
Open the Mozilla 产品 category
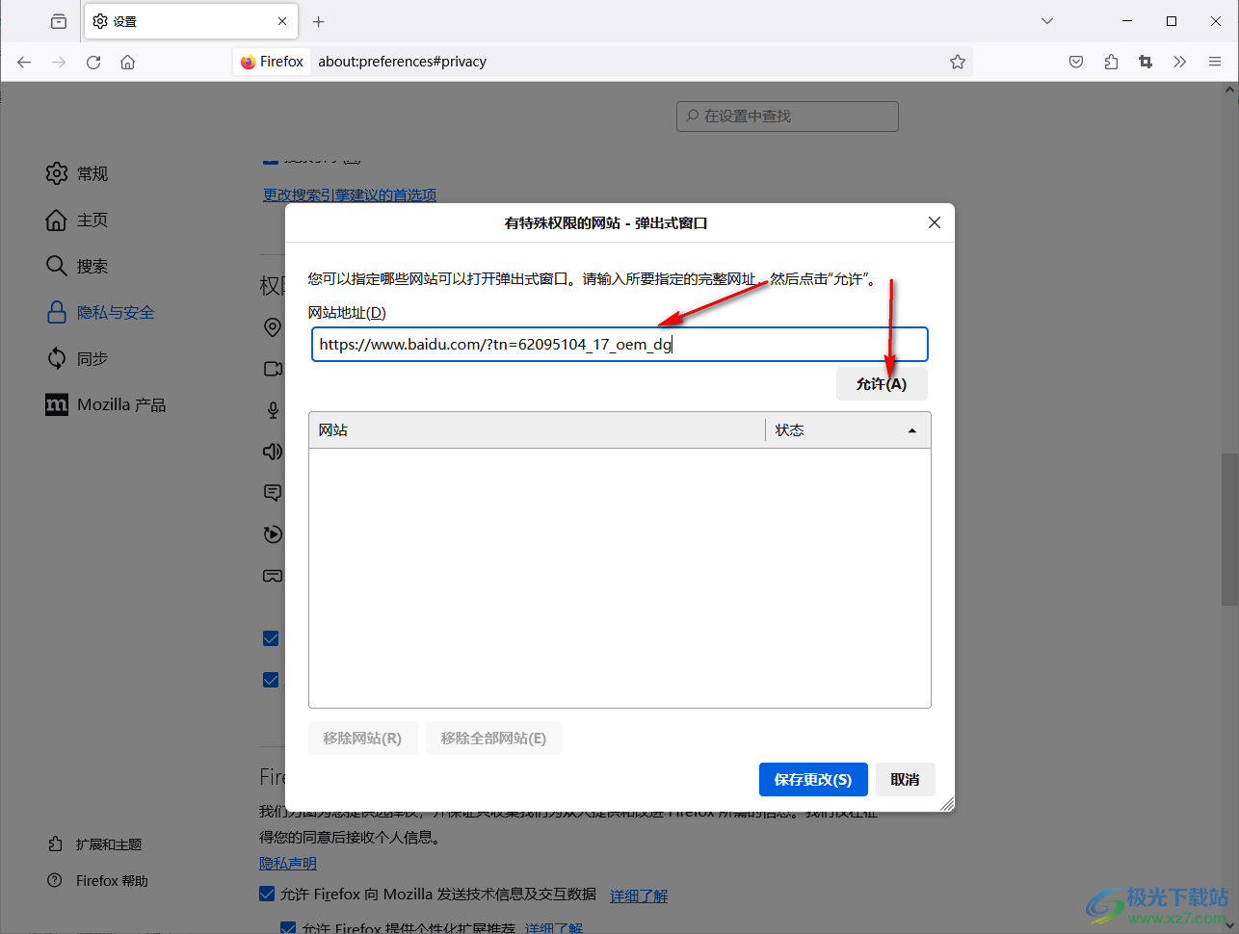[106, 404]
